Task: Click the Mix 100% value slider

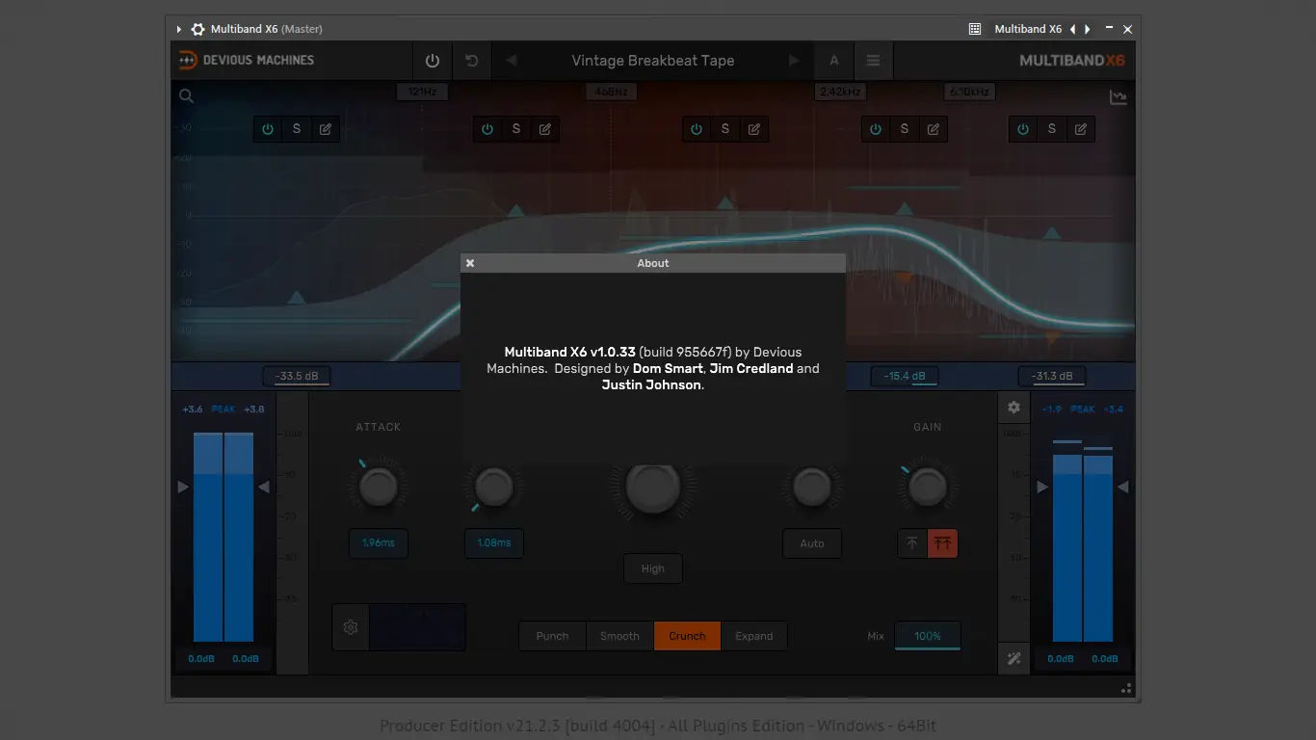Action: point(928,636)
